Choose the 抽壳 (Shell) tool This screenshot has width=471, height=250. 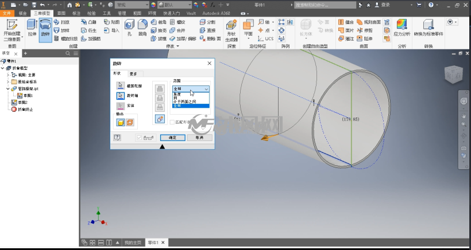point(159,30)
